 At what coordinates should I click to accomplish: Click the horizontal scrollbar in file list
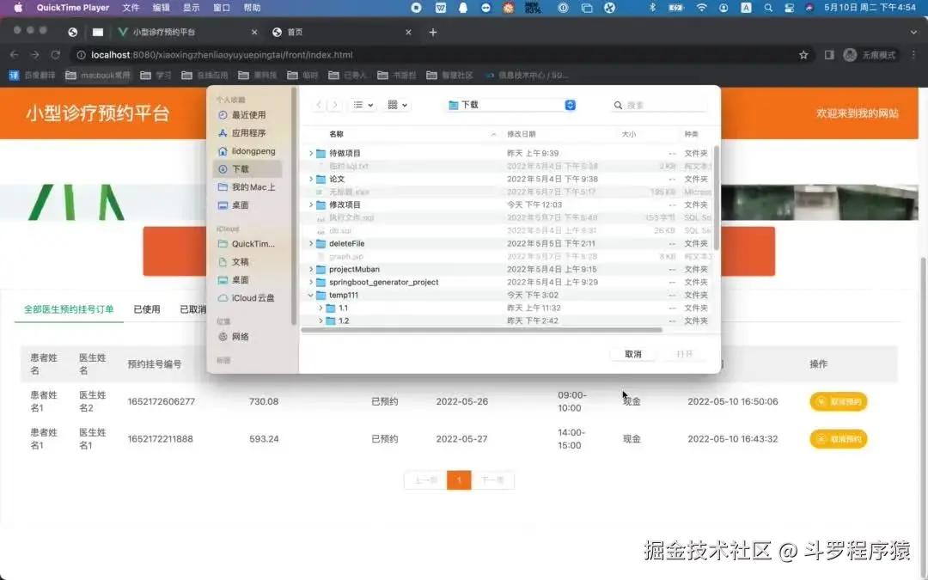[x=482, y=330]
